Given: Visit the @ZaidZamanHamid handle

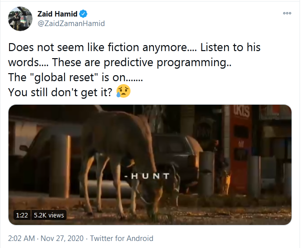Looking at the screenshot, I should 71,24.
